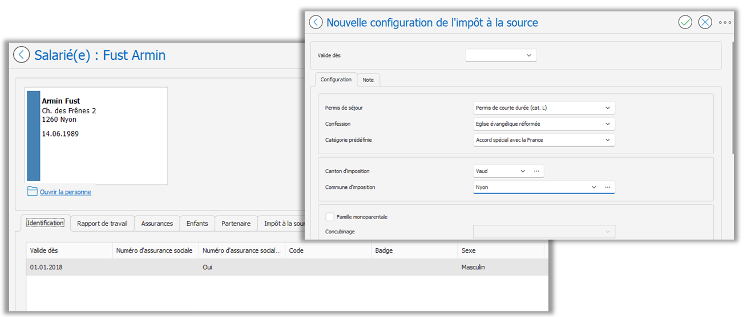Click the Badge column header
The width and height of the screenshot is (751, 317).
pyautogui.click(x=414, y=250)
